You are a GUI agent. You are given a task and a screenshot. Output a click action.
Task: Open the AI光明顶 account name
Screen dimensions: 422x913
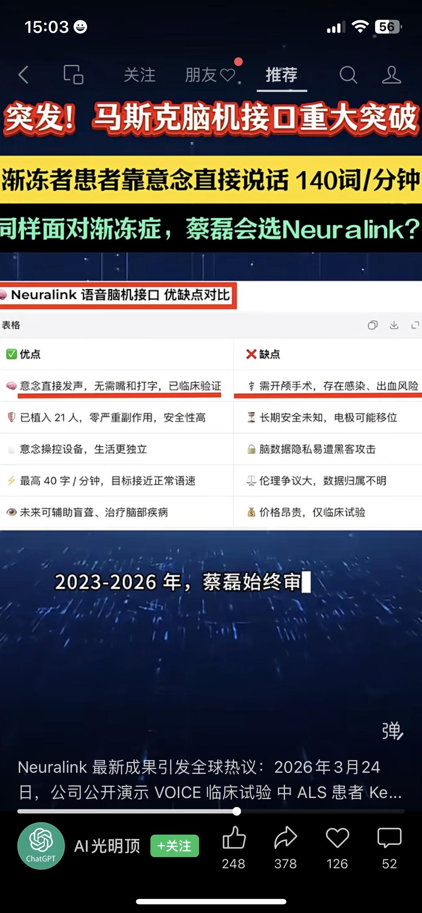107,846
